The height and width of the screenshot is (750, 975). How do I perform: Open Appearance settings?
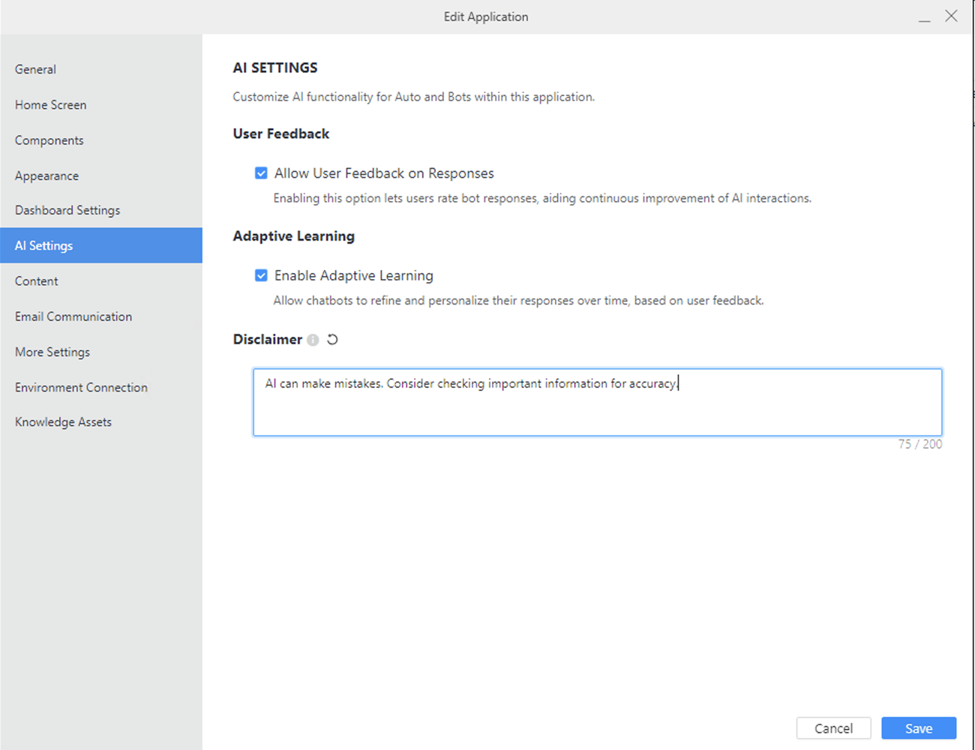(x=46, y=175)
